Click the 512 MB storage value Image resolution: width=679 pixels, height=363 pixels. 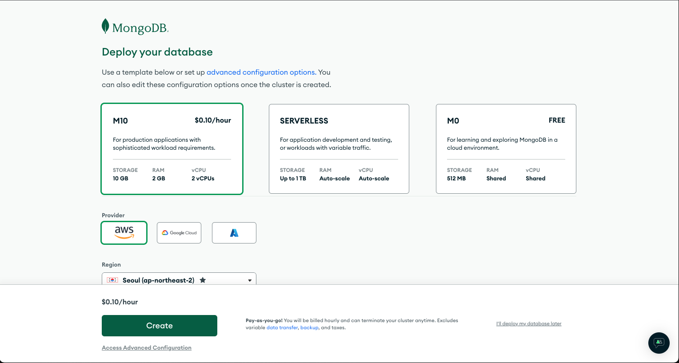click(456, 178)
